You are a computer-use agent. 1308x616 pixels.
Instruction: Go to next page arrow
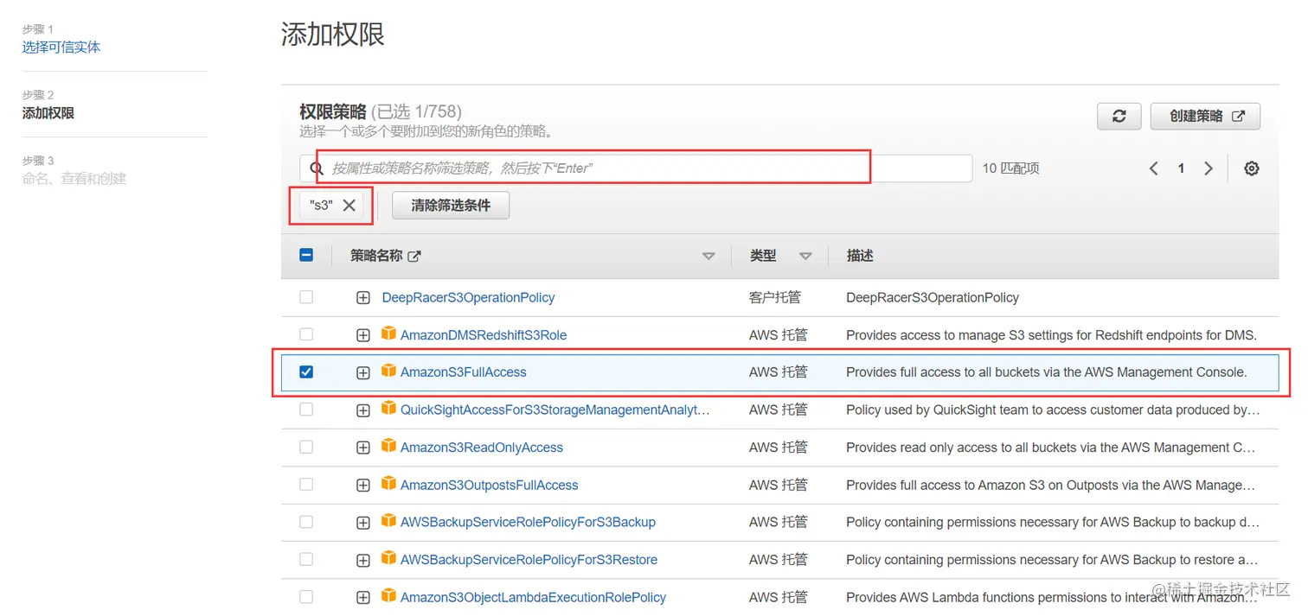point(1209,168)
